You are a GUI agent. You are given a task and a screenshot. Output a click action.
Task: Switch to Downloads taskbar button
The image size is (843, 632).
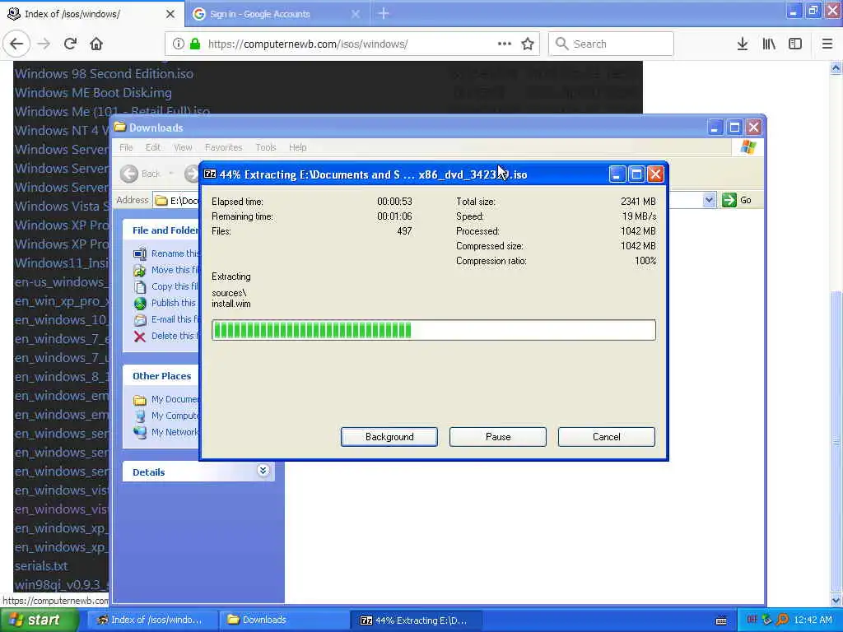(x=284, y=620)
